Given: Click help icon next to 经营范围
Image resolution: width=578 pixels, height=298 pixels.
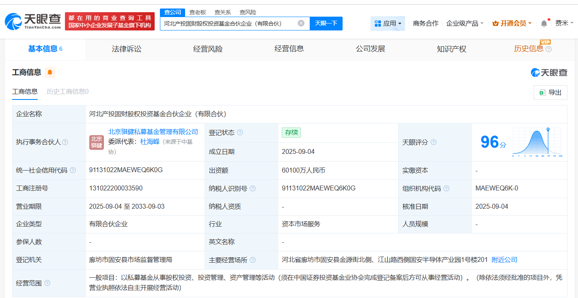Looking at the screenshot, I should [47, 283].
